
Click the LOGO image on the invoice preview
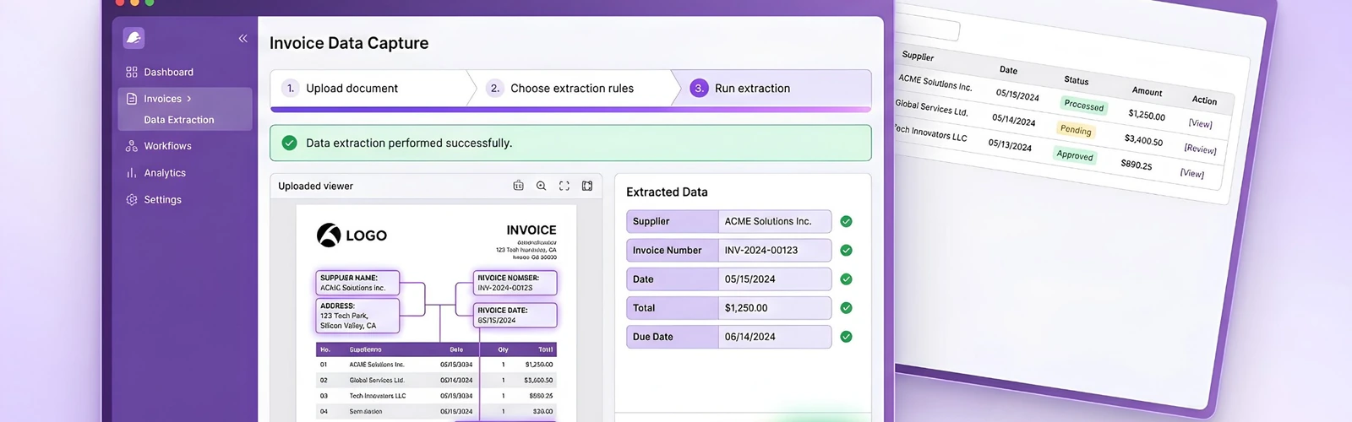(x=352, y=235)
